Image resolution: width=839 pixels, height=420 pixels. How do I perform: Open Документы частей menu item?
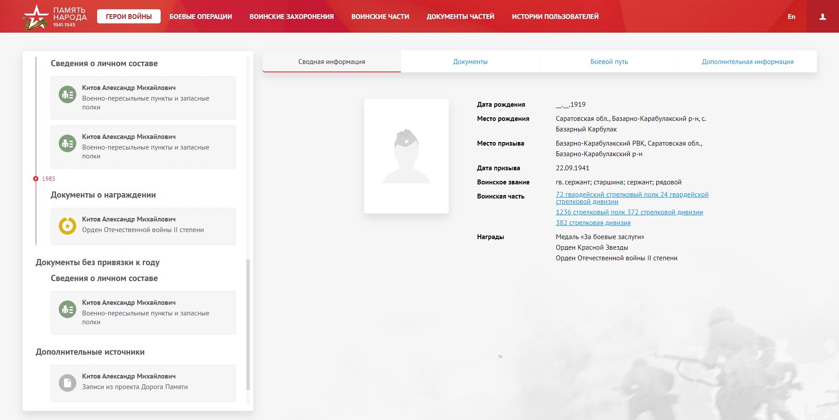point(460,16)
